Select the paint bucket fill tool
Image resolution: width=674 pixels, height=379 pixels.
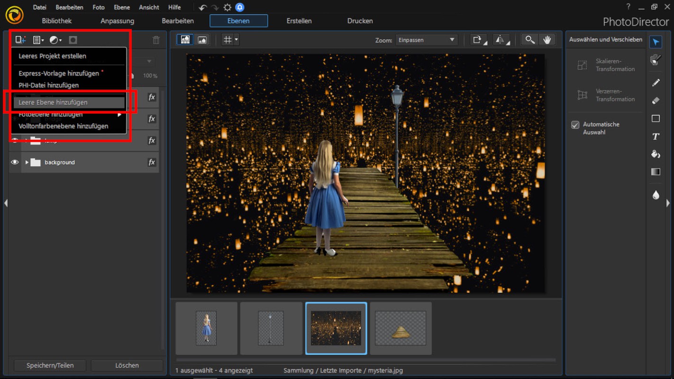pos(656,154)
